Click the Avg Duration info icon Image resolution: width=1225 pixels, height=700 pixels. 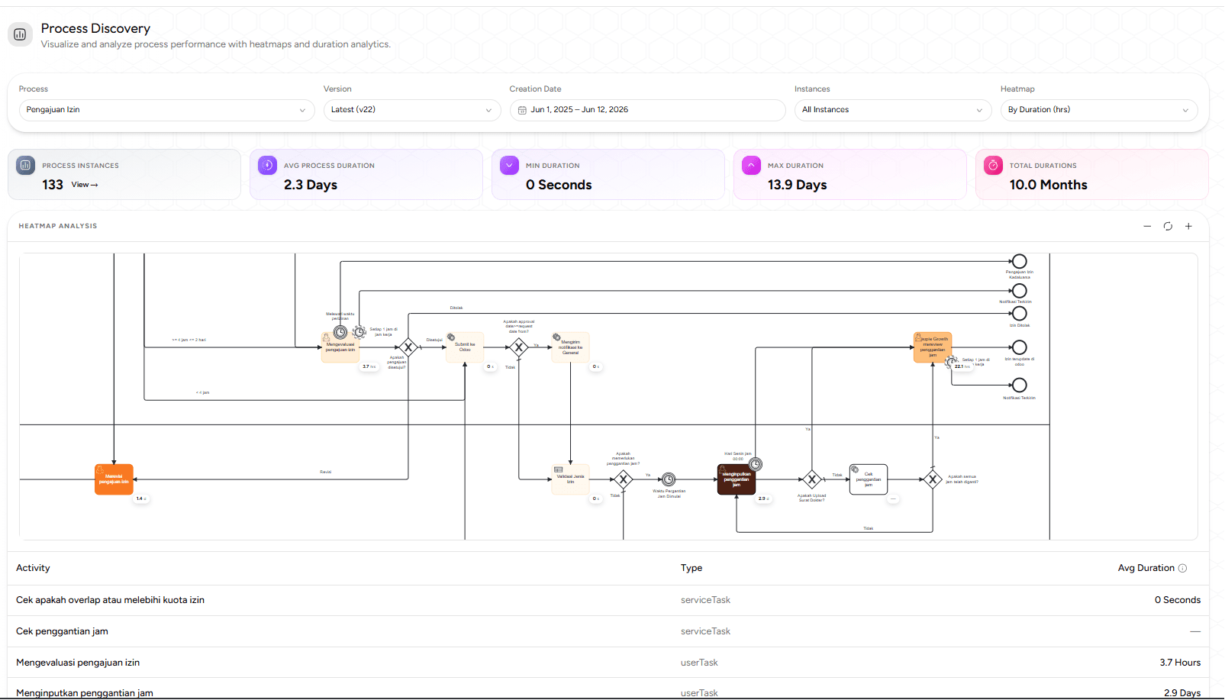(1182, 568)
